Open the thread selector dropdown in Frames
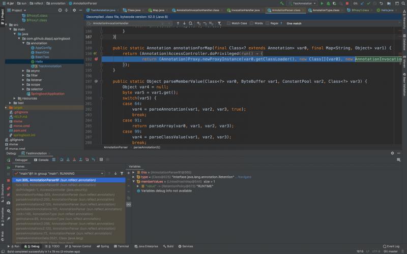407x254 pixels. coord(102,173)
